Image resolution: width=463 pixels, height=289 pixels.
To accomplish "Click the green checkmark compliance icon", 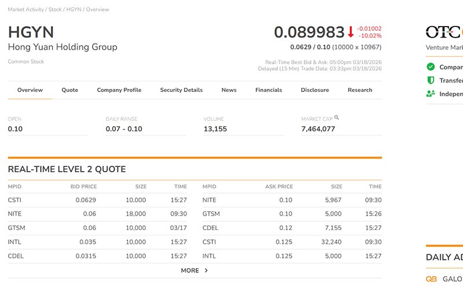I will pyautogui.click(x=431, y=66).
